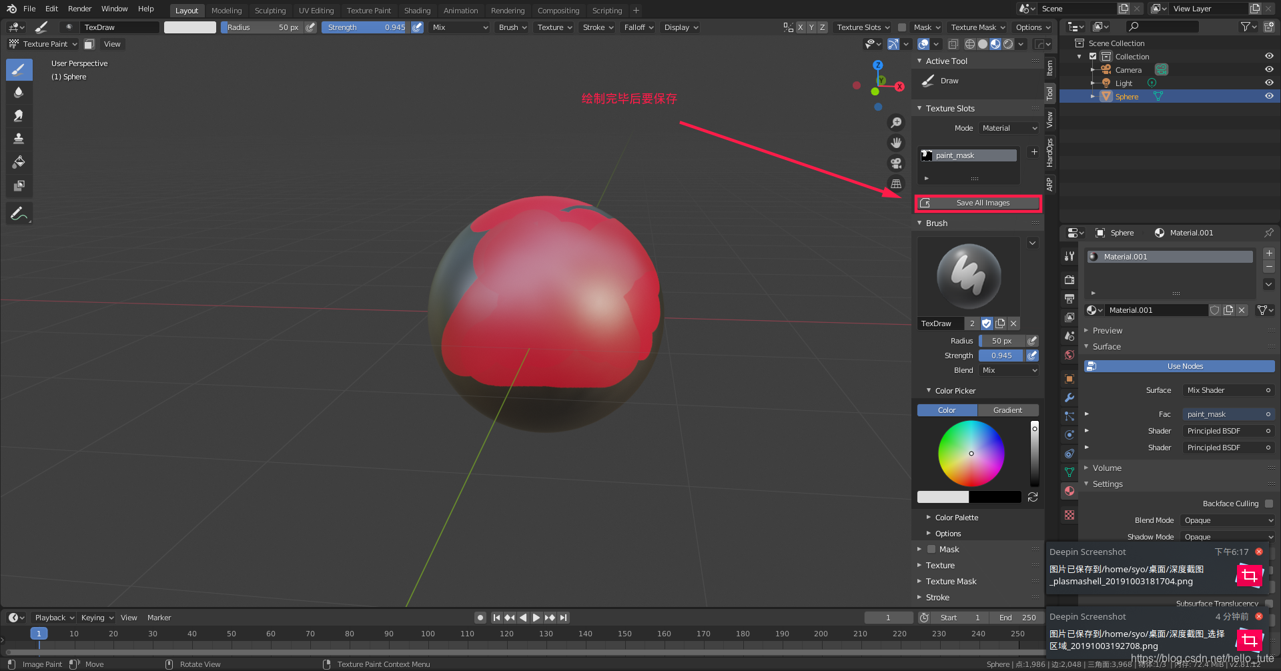Switch color picker to Gradient

[x=1007, y=410]
